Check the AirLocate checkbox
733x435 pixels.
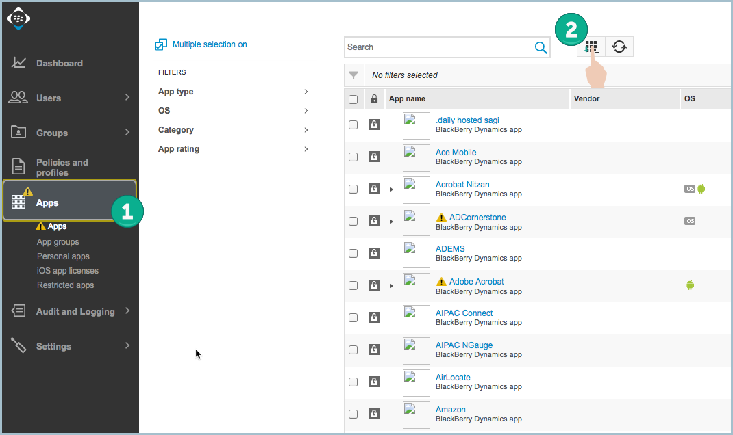click(x=353, y=382)
